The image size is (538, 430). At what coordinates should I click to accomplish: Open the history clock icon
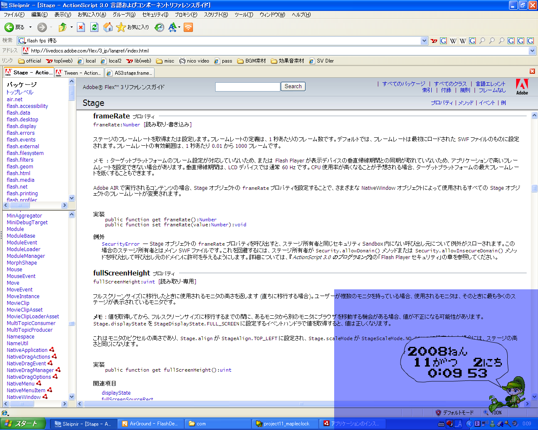[159, 27]
